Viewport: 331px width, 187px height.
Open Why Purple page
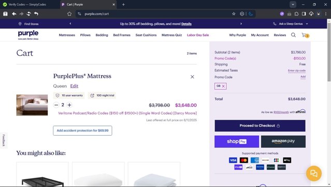(237, 35)
